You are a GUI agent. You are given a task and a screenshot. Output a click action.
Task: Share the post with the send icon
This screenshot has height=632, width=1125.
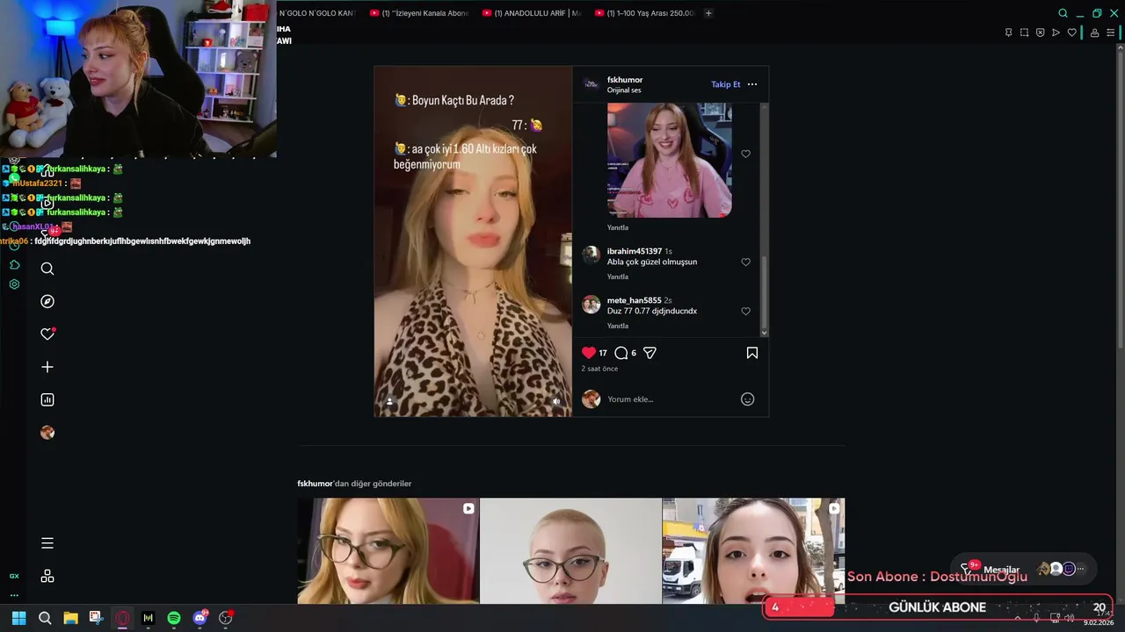[650, 353]
